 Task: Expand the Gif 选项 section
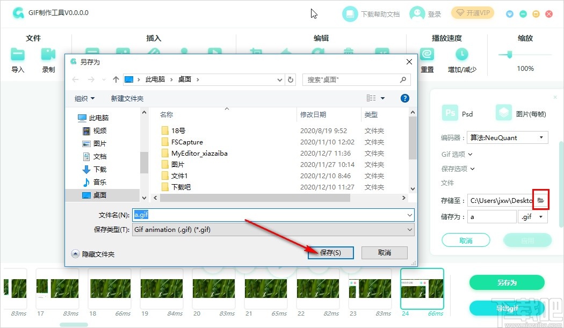click(457, 154)
